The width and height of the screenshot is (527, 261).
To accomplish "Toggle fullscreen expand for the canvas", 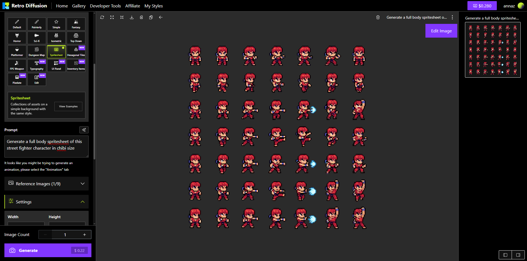I will [112, 17].
